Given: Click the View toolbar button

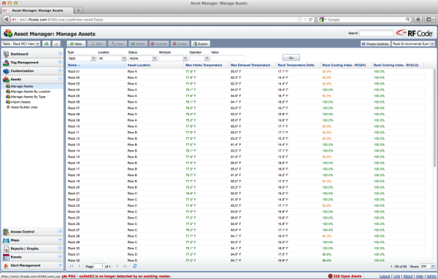Looking at the screenshot, I should (x=118, y=44).
